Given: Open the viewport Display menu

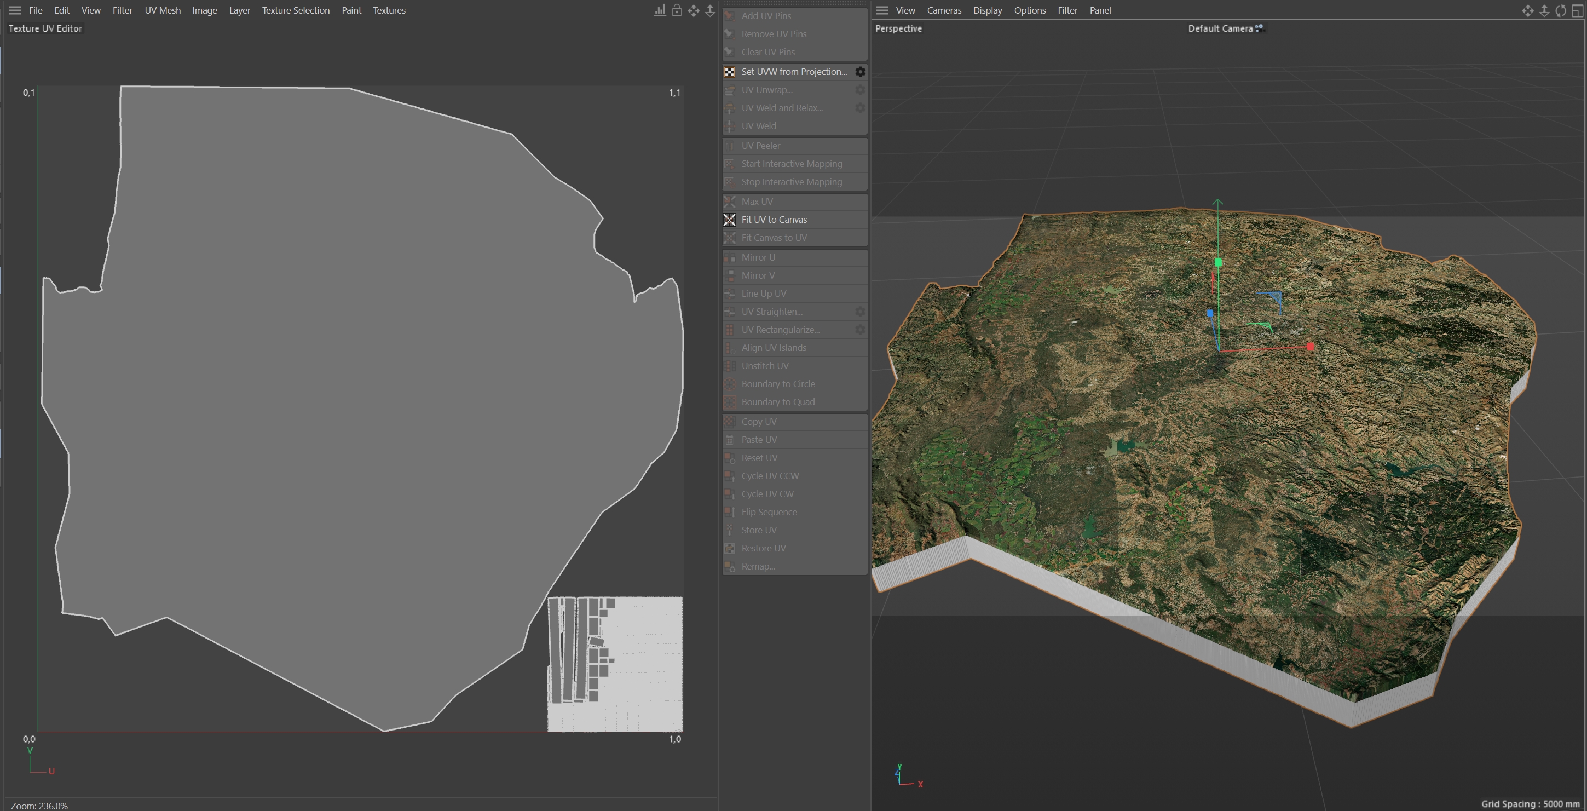Looking at the screenshot, I should click(987, 10).
